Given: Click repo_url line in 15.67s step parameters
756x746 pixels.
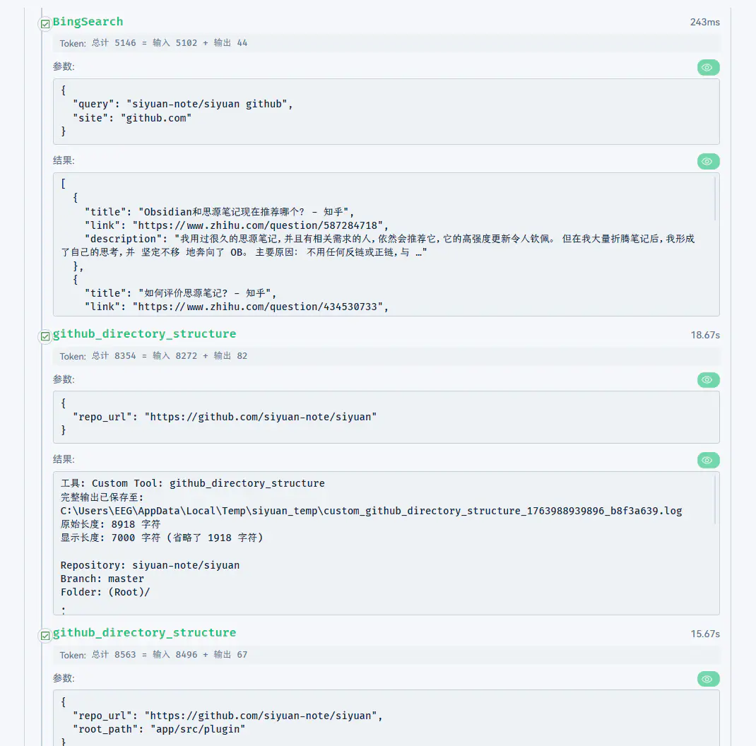Looking at the screenshot, I should [228, 716].
